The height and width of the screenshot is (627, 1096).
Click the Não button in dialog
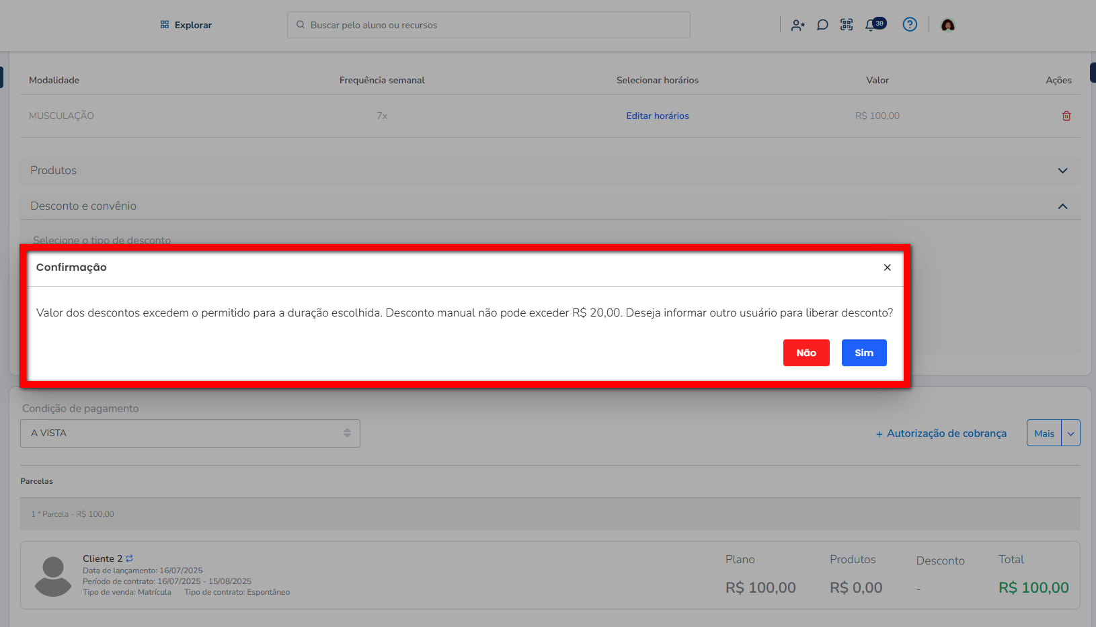tap(806, 353)
